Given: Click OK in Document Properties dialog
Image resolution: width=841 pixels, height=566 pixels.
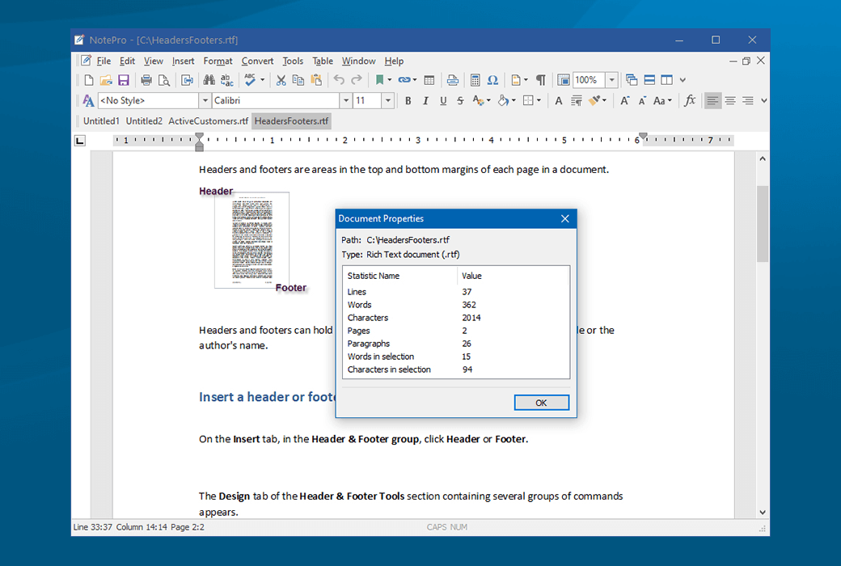Looking at the screenshot, I should pyautogui.click(x=541, y=403).
